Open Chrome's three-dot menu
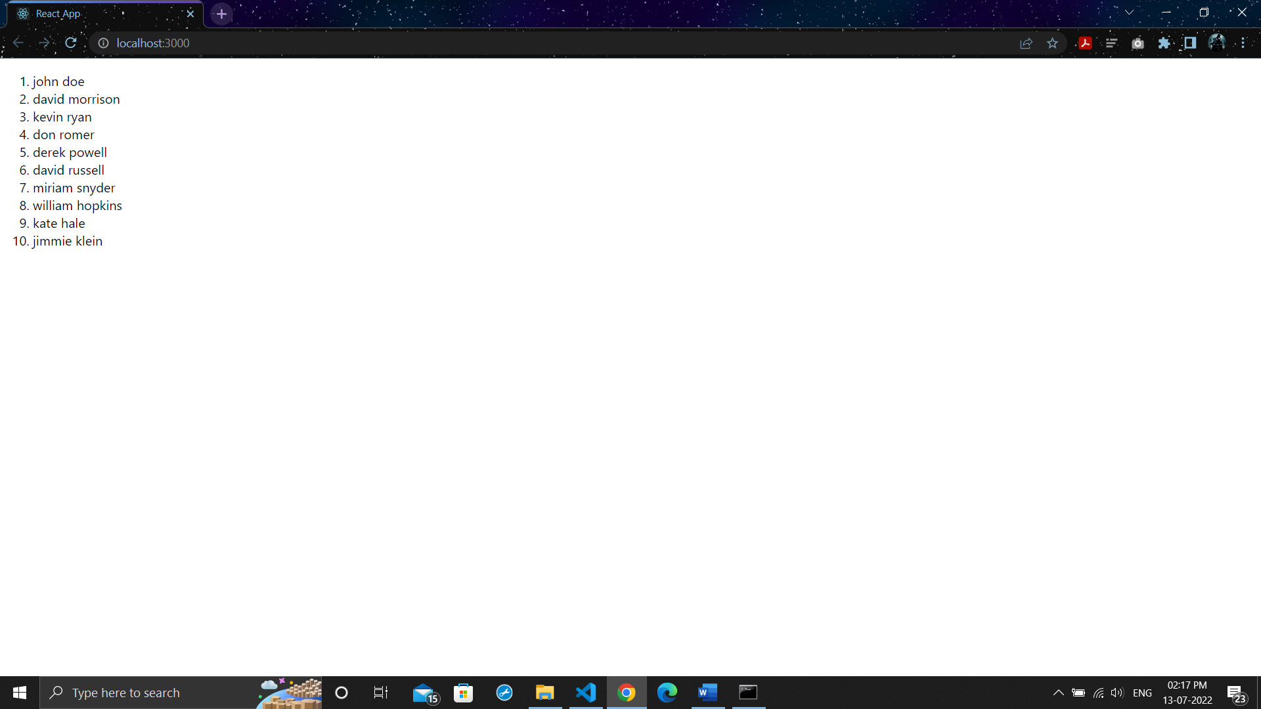 (1243, 43)
